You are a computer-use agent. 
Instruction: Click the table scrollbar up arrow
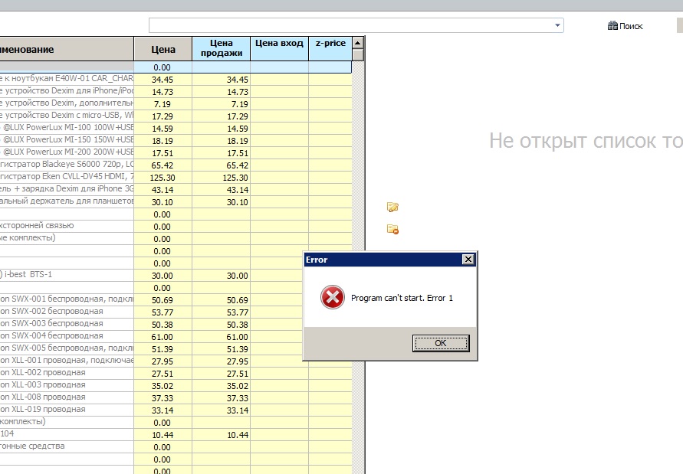point(358,43)
